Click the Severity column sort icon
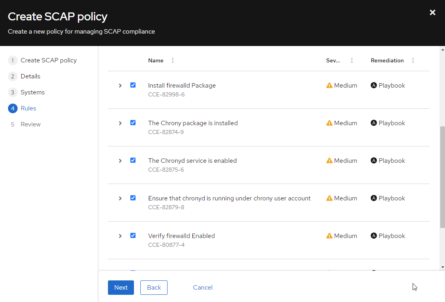 [352, 60]
